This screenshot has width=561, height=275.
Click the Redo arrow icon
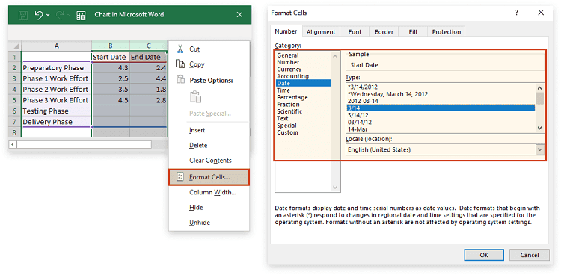[x=60, y=15]
